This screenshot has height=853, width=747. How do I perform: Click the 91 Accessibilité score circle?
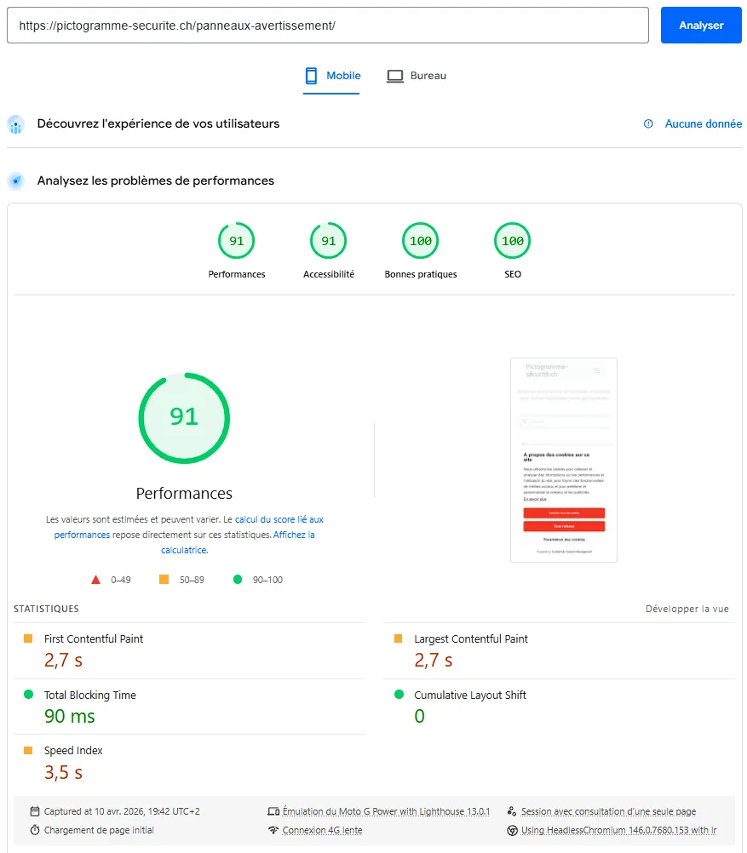pos(328,241)
